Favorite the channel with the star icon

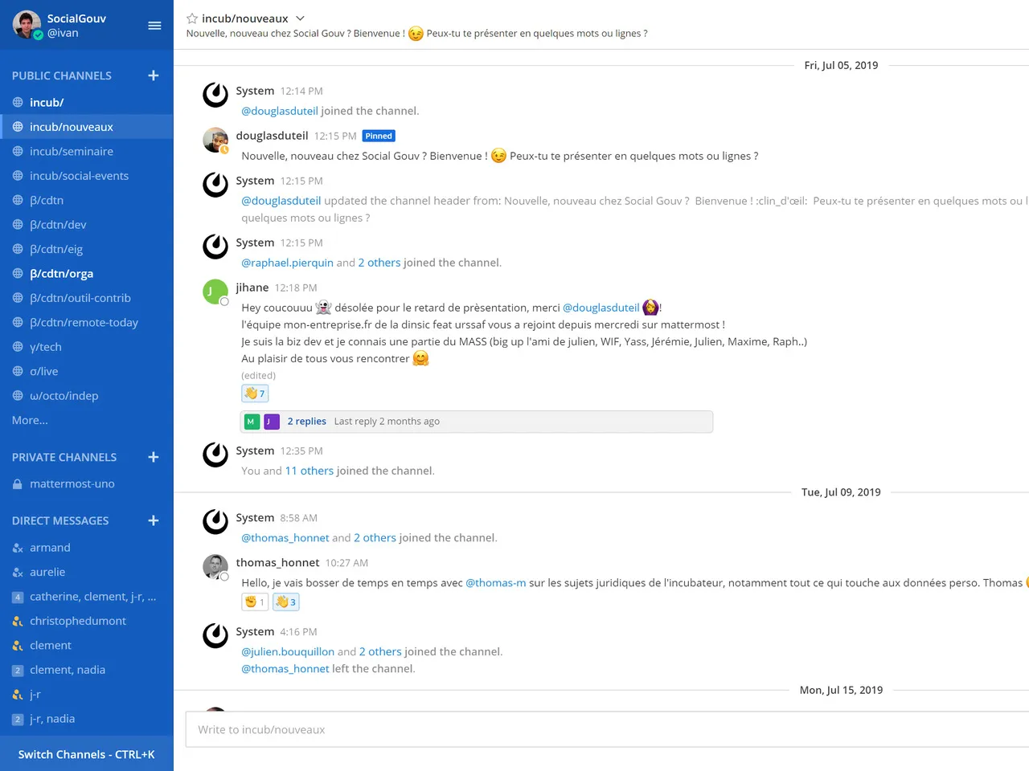(192, 18)
